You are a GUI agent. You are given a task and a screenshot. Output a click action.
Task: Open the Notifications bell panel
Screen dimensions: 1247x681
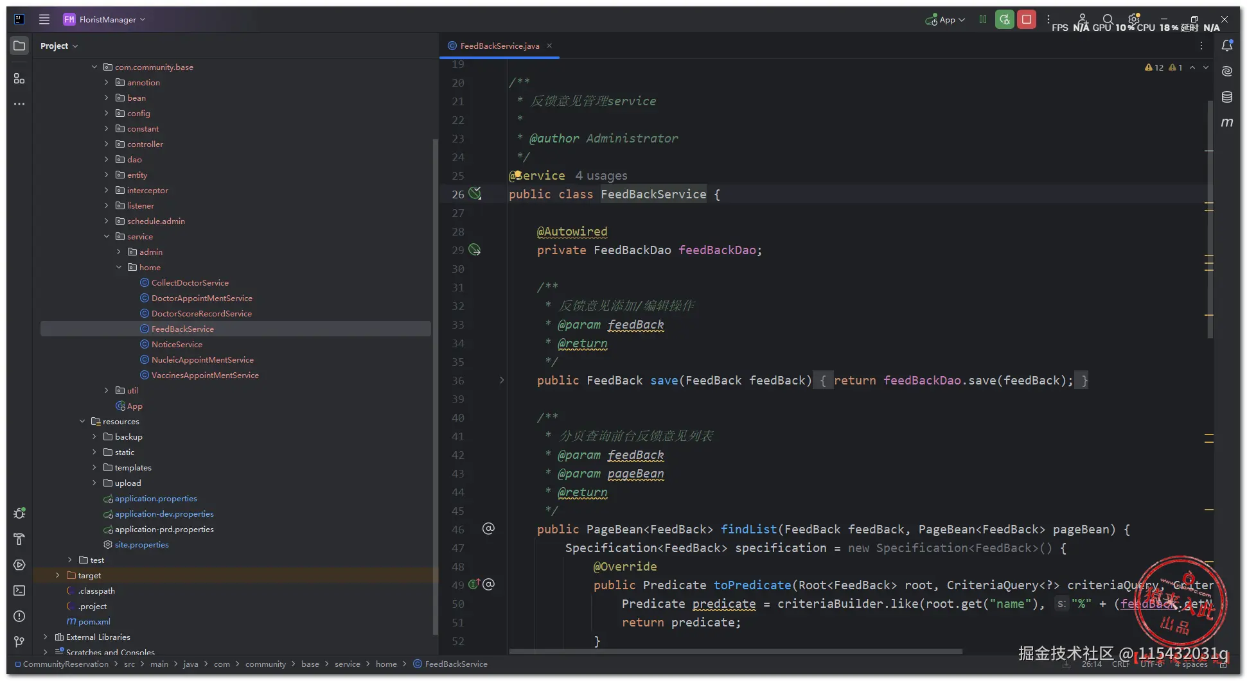point(1226,46)
